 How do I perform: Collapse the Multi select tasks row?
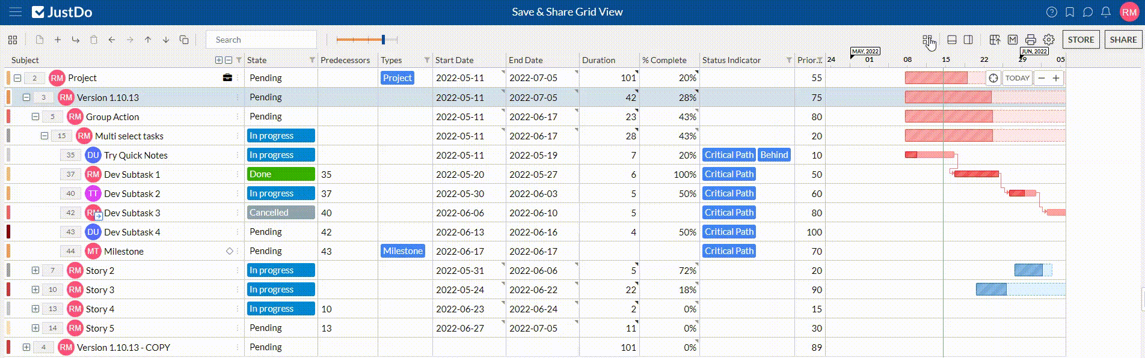45,136
